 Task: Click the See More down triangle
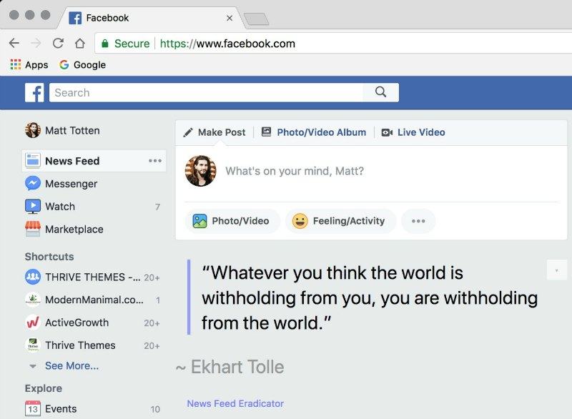(33, 366)
